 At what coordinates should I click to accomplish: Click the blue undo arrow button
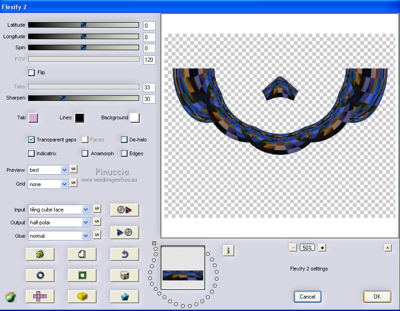pos(125,254)
